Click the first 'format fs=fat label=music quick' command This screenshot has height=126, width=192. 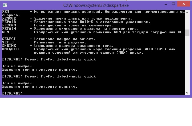pos(60,59)
